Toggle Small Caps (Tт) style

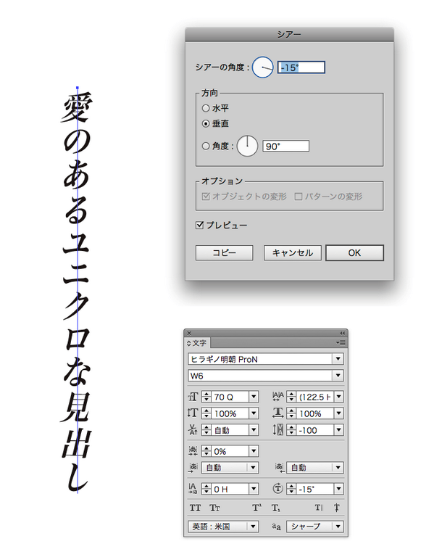coord(214,508)
